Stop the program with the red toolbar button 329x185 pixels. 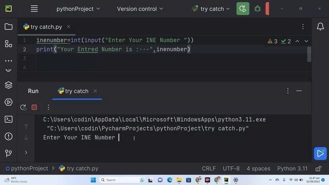click(x=267, y=9)
